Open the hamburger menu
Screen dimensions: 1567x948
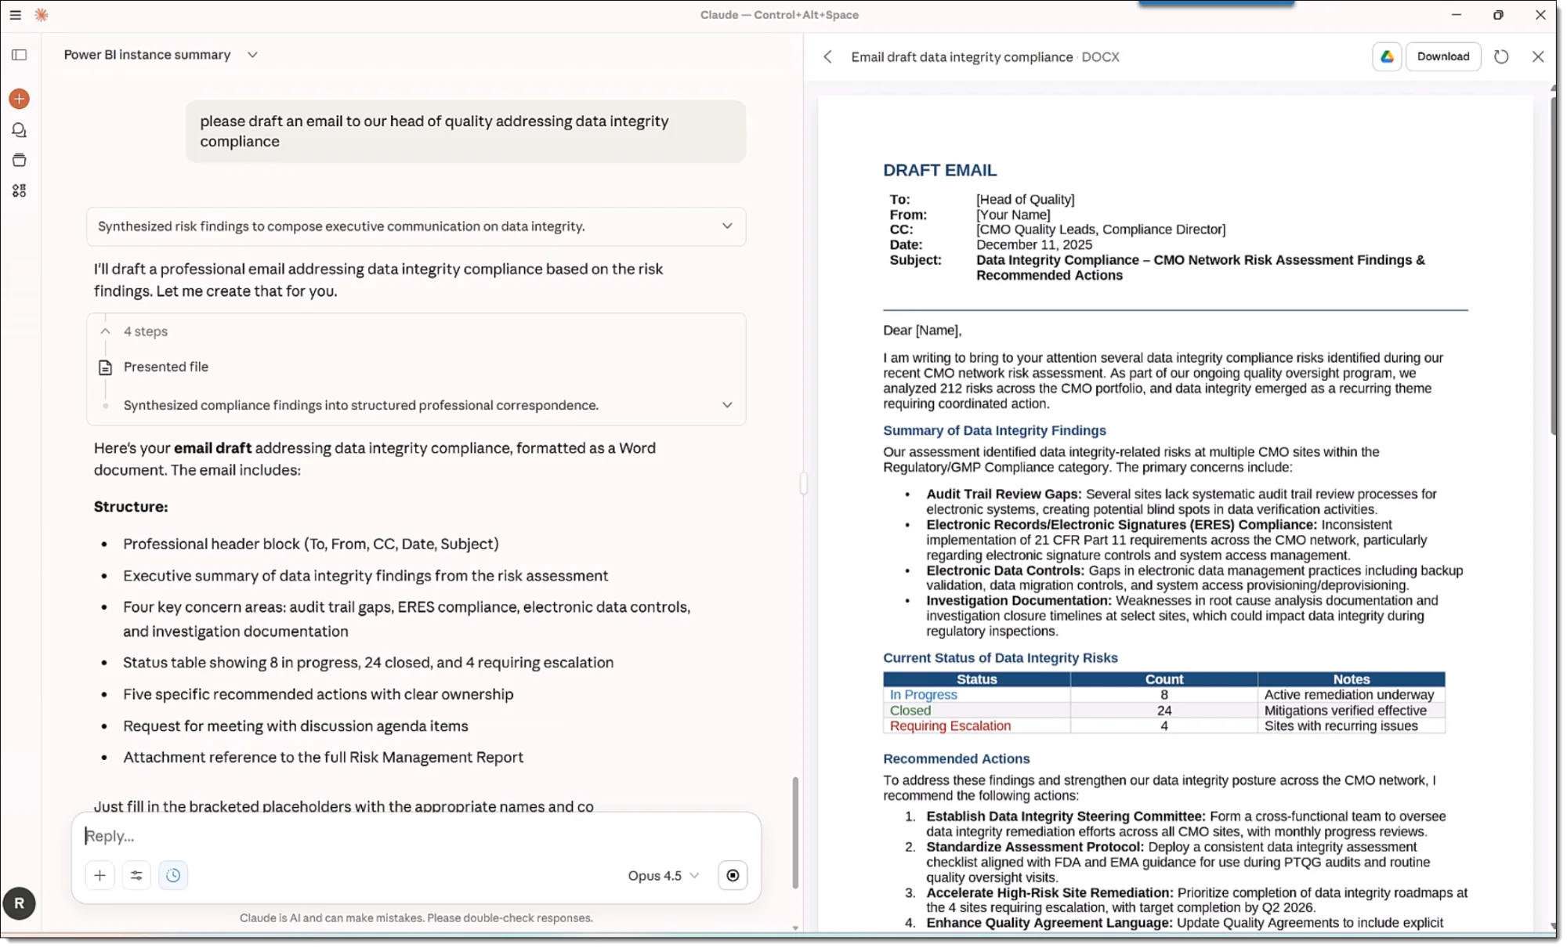pos(16,15)
